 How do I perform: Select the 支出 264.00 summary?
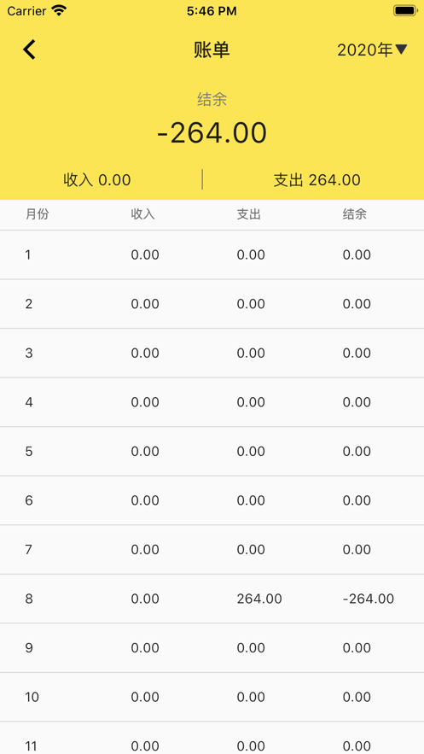click(317, 180)
